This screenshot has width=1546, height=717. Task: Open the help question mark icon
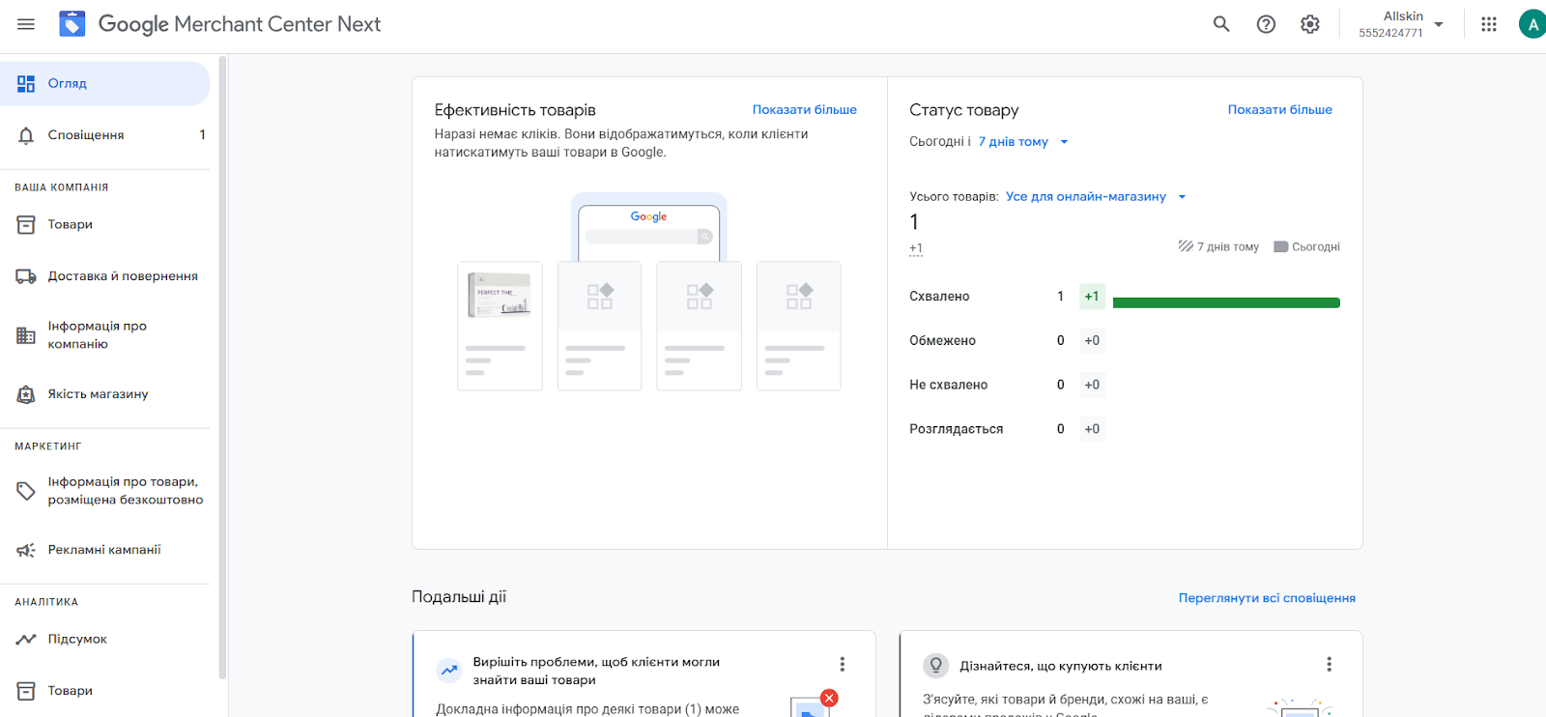[x=1266, y=24]
